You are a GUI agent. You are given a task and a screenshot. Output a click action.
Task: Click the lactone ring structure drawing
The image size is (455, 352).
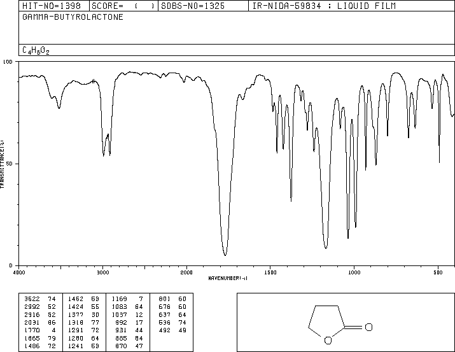pyautogui.click(x=340, y=325)
